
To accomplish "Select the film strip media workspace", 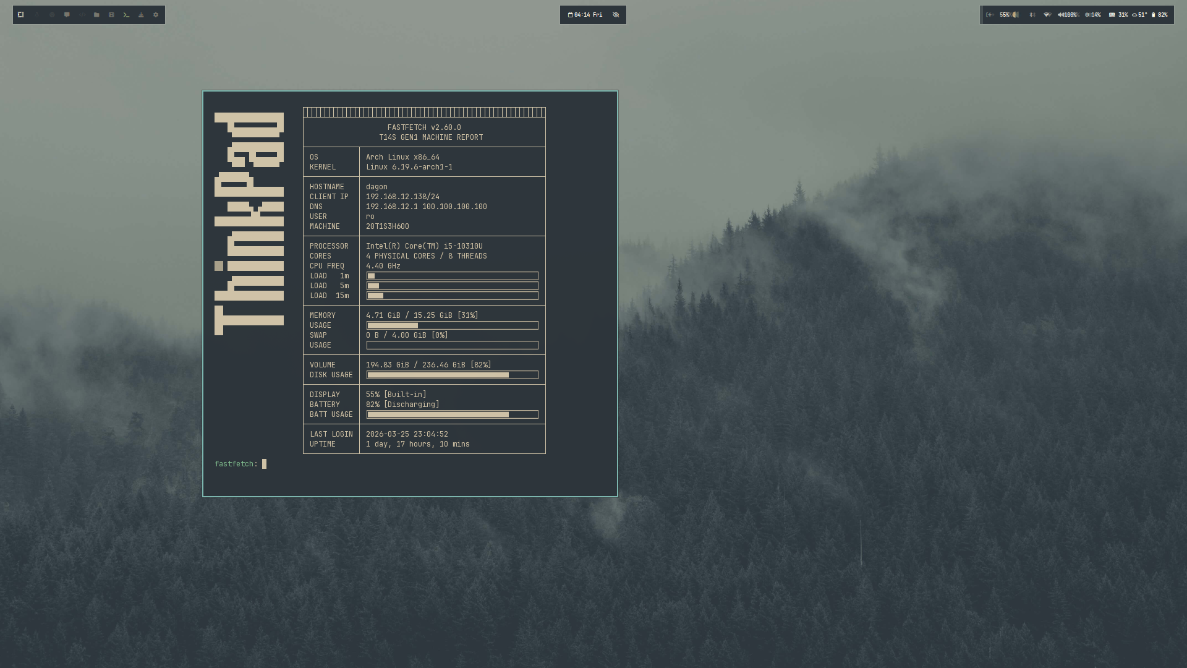I will [x=111, y=15].
